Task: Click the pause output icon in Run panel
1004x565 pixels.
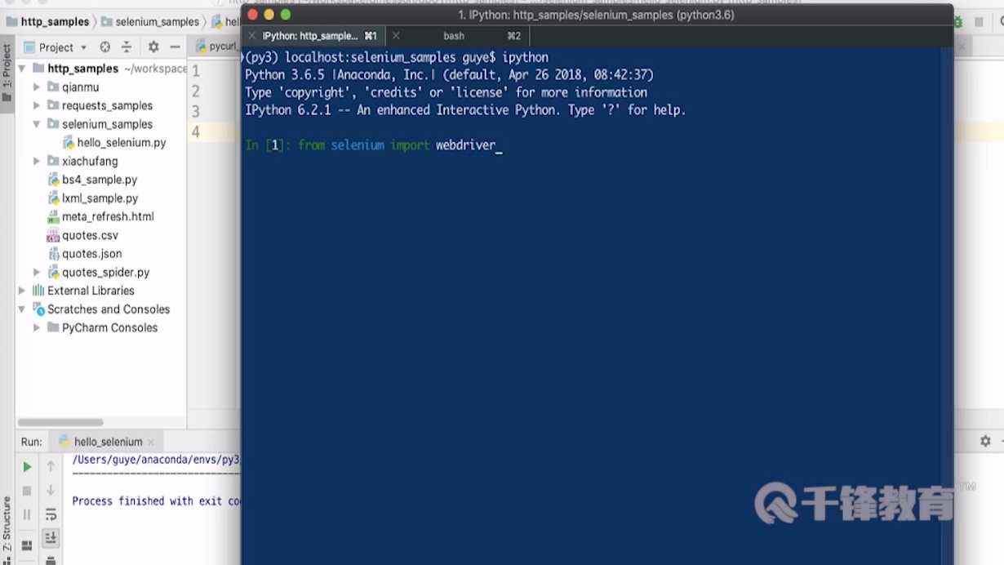Action: click(x=27, y=514)
